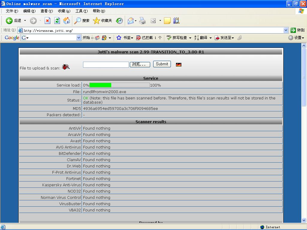The height and width of the screenshot is (230, 307).
Task: Expand the Google search box dropdown arrow
Action: (79, 37)
